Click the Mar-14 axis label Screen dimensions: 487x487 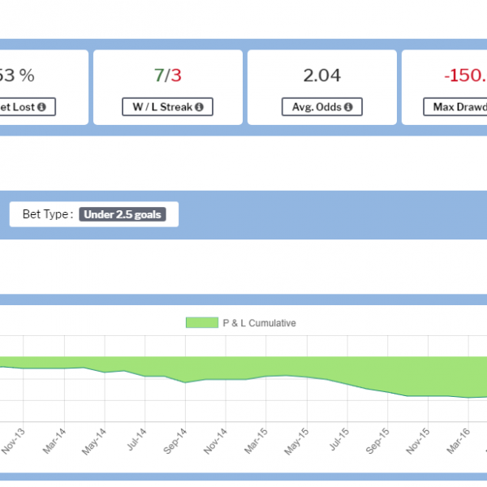(x=54, y=441)
